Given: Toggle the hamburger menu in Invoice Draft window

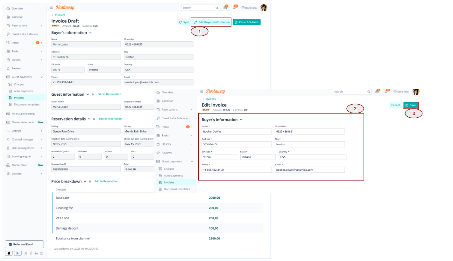Looking at the screenshot, I should click(51, 7).
